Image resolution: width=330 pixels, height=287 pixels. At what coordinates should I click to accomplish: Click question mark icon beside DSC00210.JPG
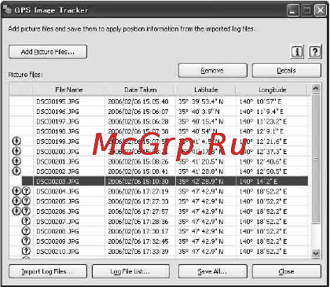pos(26,251)
